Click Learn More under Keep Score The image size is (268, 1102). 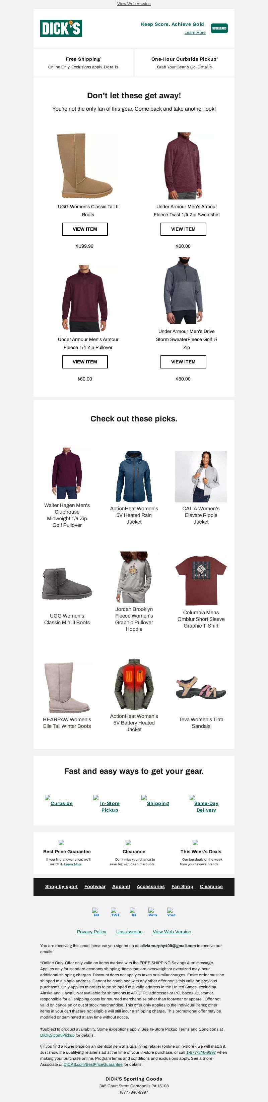(195, 33)
